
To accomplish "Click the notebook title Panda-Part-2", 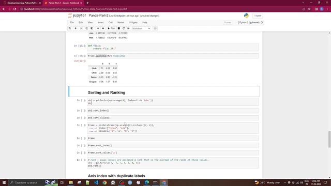I will (x=98, y=16).
